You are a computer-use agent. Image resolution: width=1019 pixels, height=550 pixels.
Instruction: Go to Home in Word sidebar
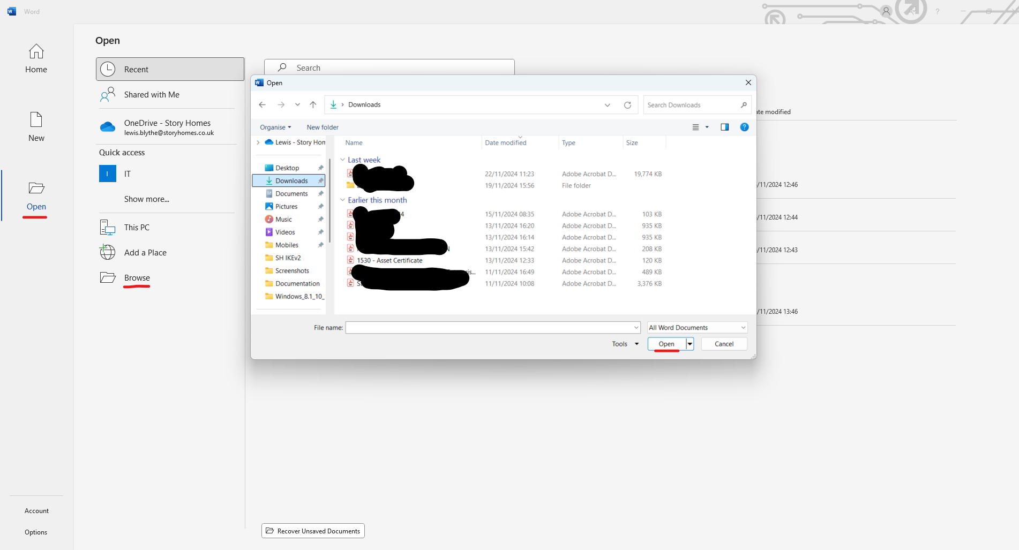(x=36, y=59)
